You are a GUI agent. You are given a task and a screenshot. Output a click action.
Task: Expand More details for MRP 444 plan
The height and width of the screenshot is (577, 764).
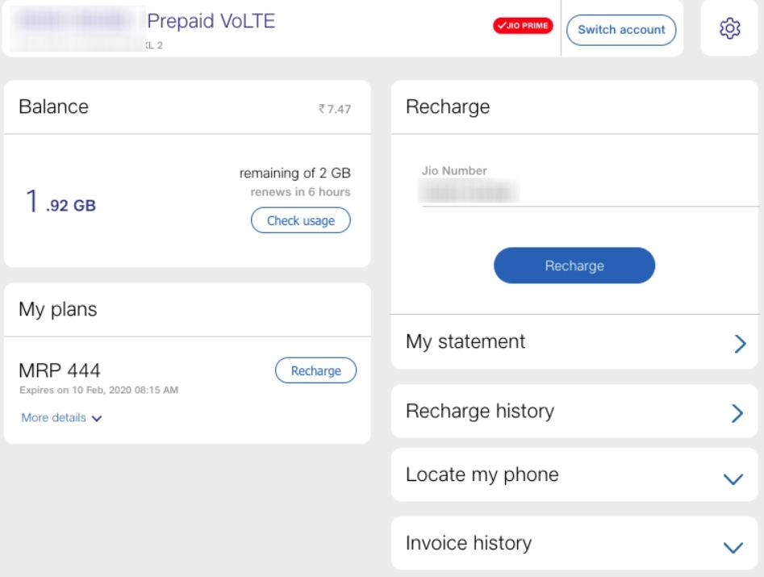[x=61, y=418]
